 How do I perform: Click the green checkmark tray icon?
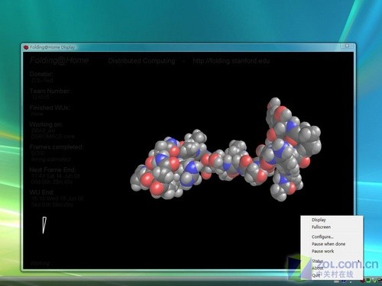coord(374,281)
